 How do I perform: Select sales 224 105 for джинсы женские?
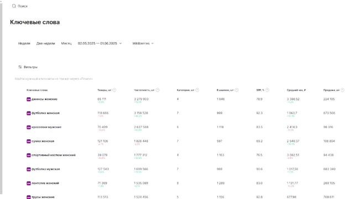329,99
